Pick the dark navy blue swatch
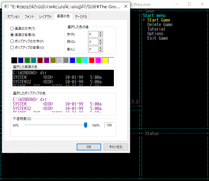The image size is (209, 181). click(x=21, y=60)
